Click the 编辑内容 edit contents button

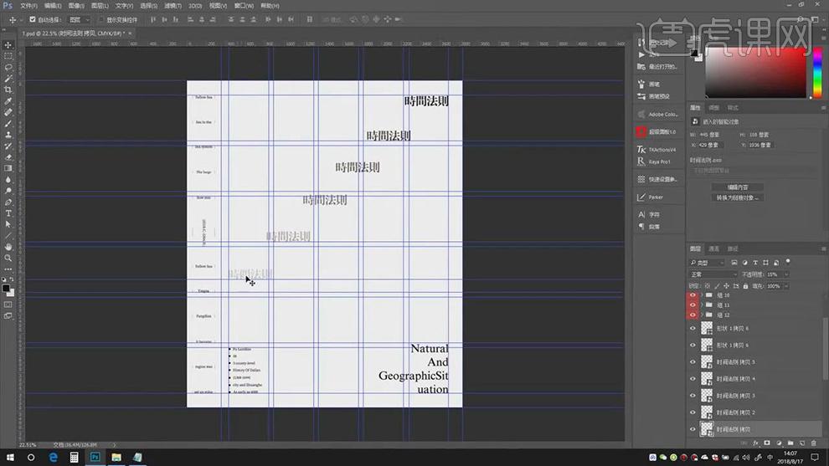(737, 187)
